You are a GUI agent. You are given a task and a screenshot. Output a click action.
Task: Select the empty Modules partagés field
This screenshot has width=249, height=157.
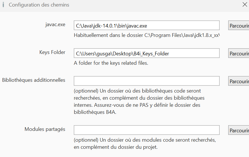point(146,130)
